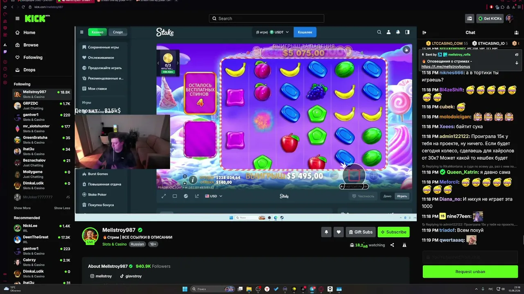Image resolution: width=524 pixels, height=294 pixels.
Task: Click the Slots & Casino category link
Action: pos(115,244)
